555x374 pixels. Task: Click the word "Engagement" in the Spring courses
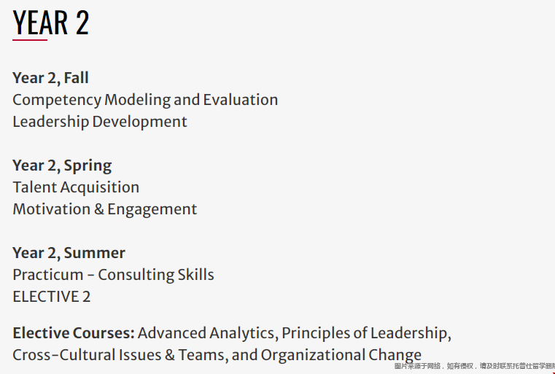pos(152,209)
